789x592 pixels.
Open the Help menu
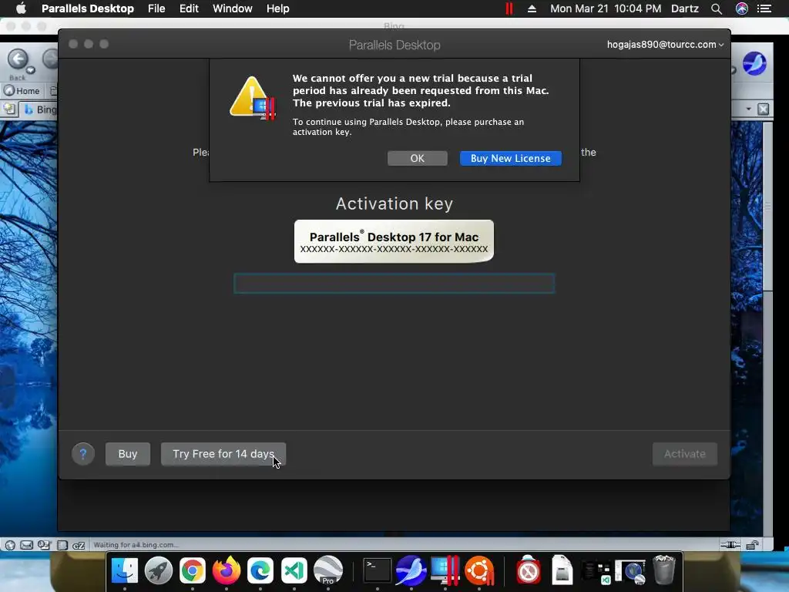pos(277,8)
